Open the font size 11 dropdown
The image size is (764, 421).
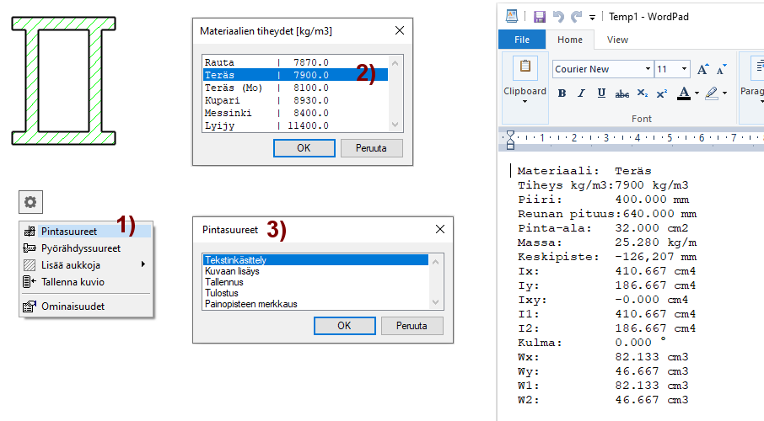[684, 69]
